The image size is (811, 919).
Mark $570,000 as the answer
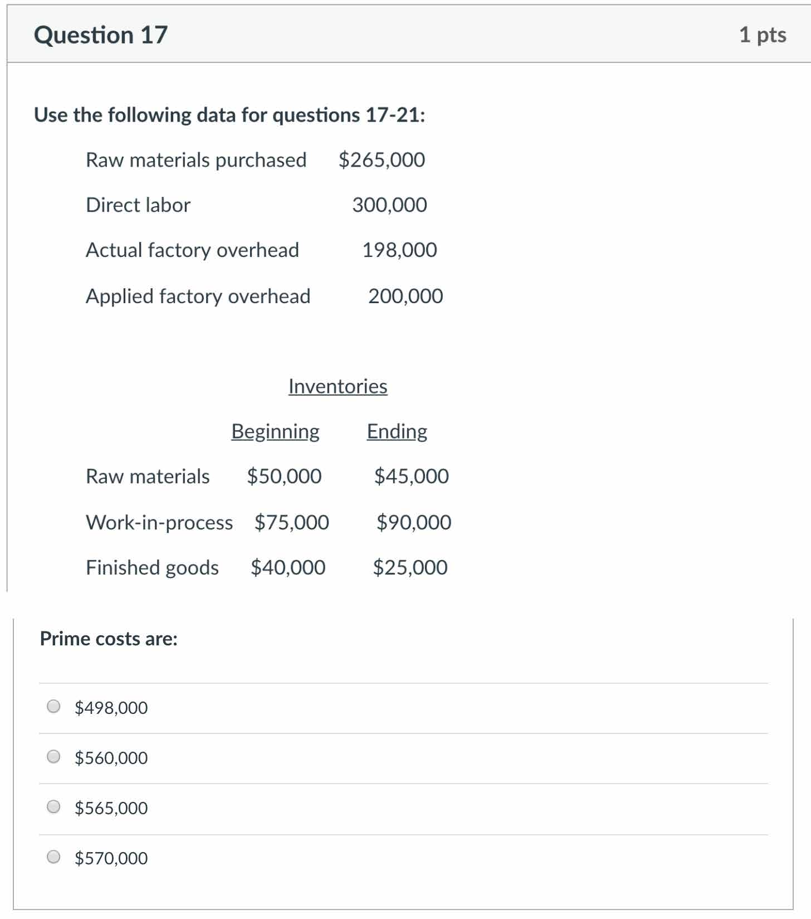[53, 857]
